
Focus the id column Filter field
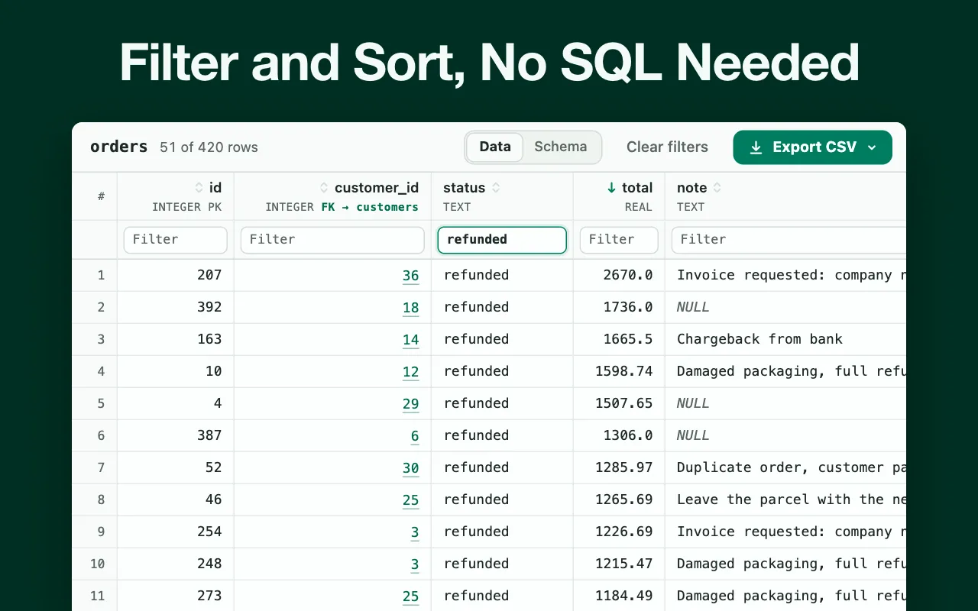[x=176, y=240]
